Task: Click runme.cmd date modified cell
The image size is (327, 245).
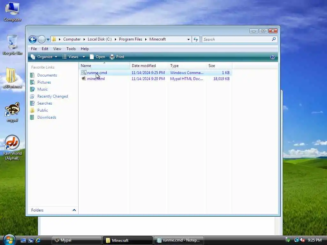Action: [x=148, y=73]
